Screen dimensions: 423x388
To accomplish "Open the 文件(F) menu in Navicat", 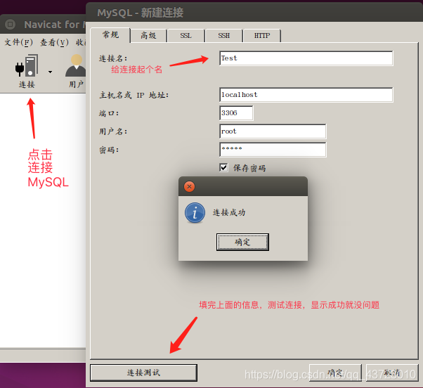I will point(18,42).
